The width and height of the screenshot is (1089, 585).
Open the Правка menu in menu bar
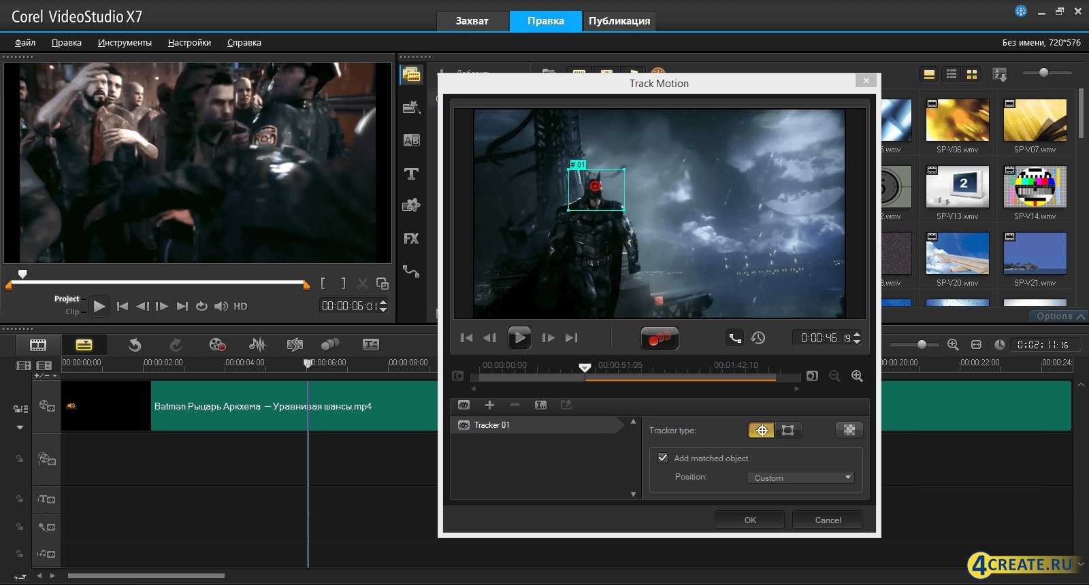[x=67, y=42]
